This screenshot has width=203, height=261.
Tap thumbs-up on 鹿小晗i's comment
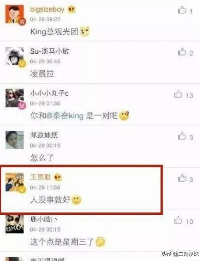(x=178, y=220)
